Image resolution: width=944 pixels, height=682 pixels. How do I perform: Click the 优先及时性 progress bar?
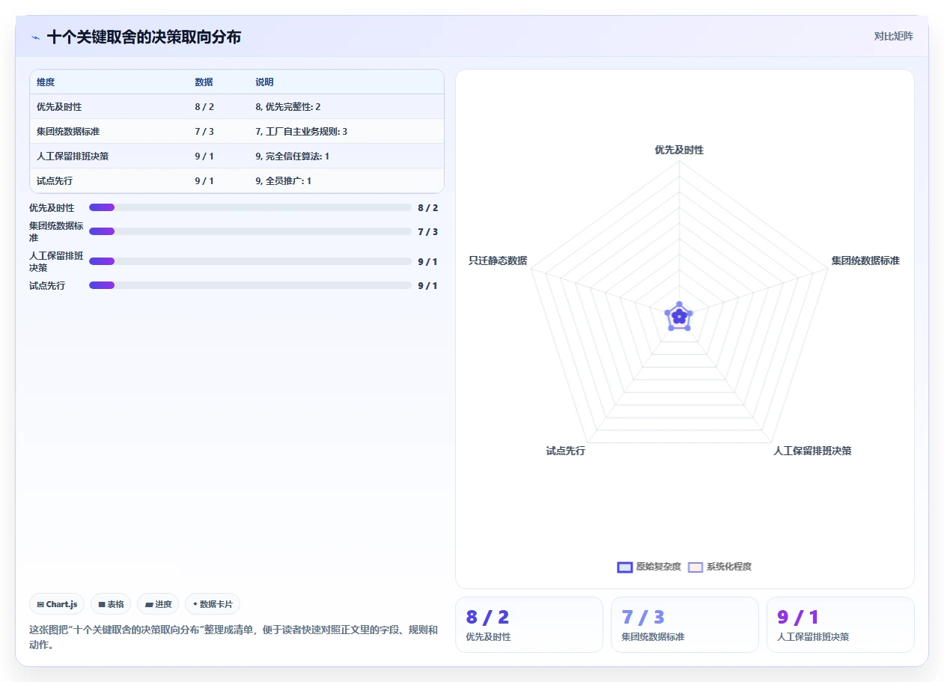click(250, 207)
